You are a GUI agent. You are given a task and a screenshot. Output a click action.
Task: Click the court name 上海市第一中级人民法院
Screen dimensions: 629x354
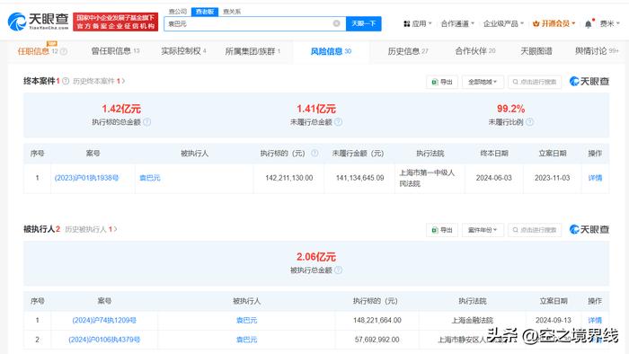pyautogui.click(x=427, y=178)
